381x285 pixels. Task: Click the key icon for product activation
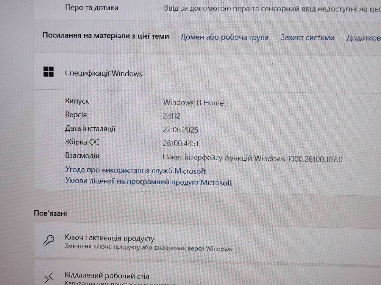pos(49,240)
